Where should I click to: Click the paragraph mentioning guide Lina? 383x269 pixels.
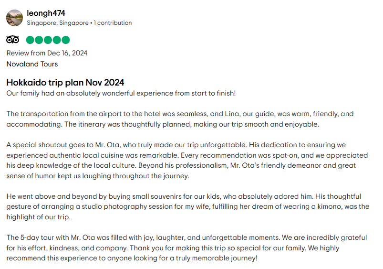[x=180, y=119]
